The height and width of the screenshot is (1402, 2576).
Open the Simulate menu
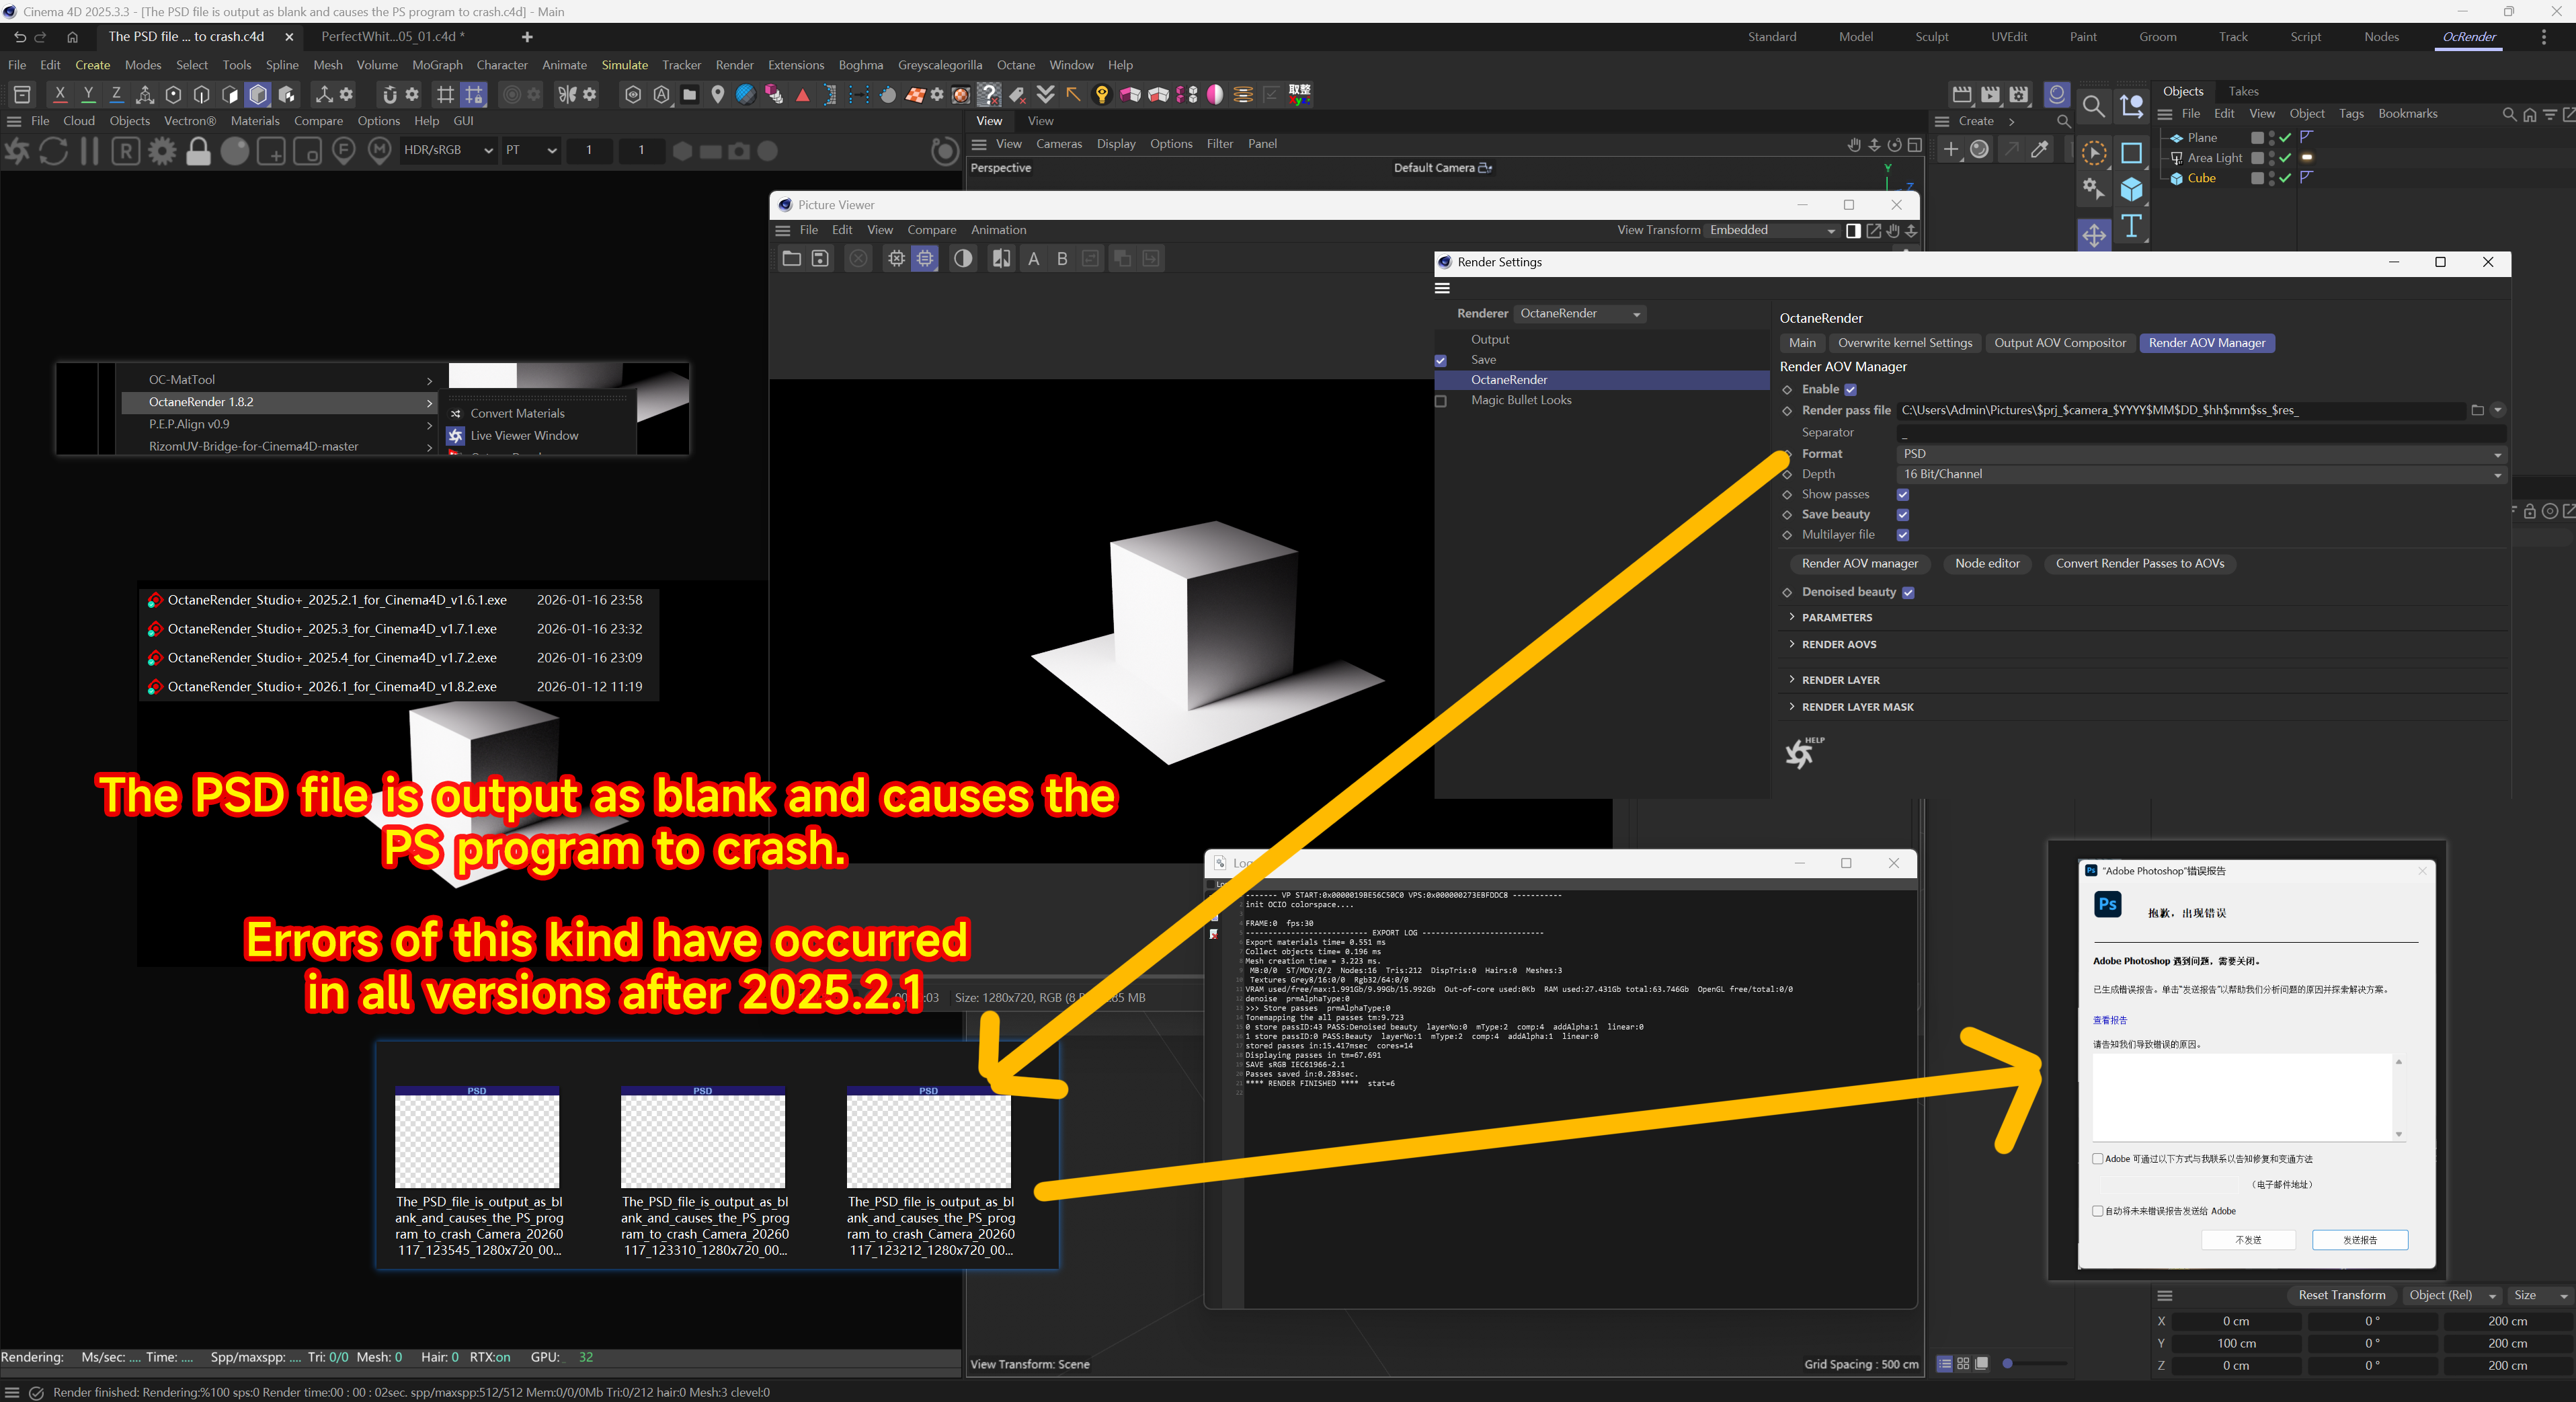point(624,65)
